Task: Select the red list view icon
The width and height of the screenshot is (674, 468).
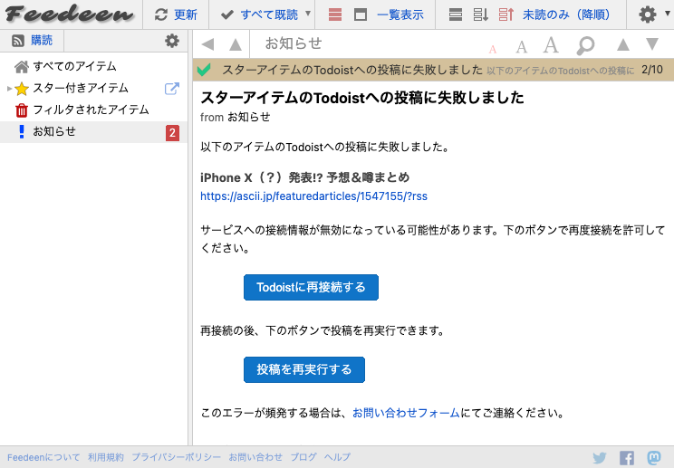Action: tap(335, 14)
